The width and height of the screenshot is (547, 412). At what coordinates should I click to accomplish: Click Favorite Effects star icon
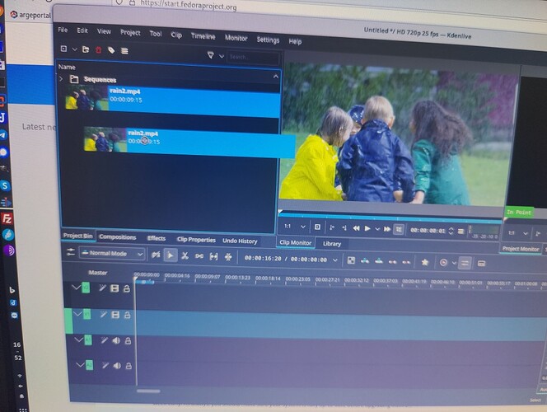coord(424,262)
